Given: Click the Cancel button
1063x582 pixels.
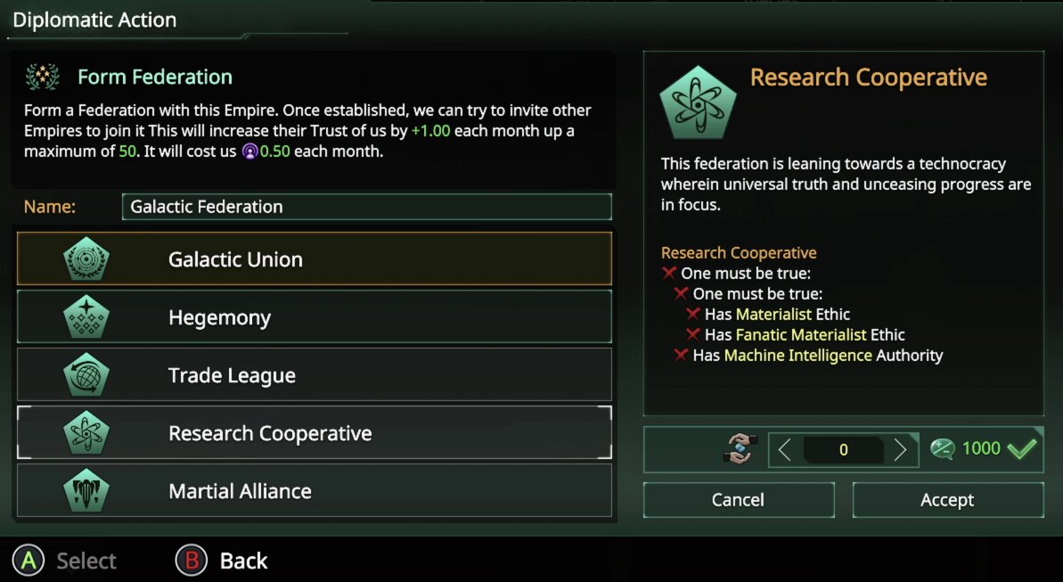Looking at the screenshot, I should tap(739, 500).
